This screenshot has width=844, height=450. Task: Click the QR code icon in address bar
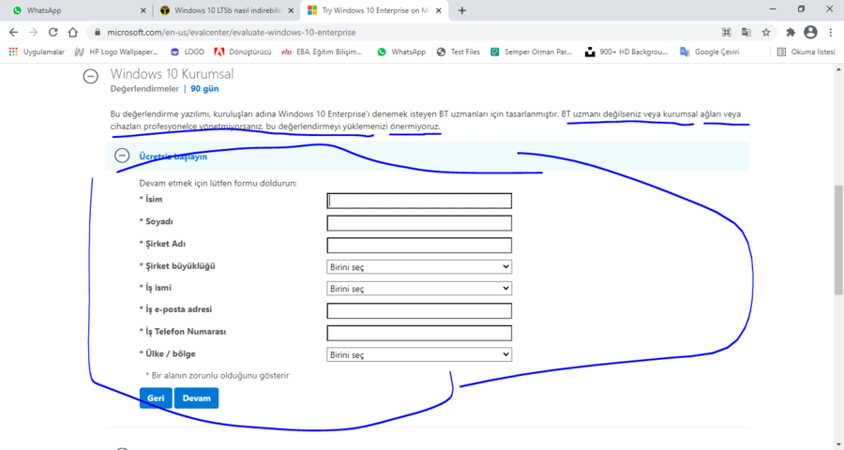727,32
